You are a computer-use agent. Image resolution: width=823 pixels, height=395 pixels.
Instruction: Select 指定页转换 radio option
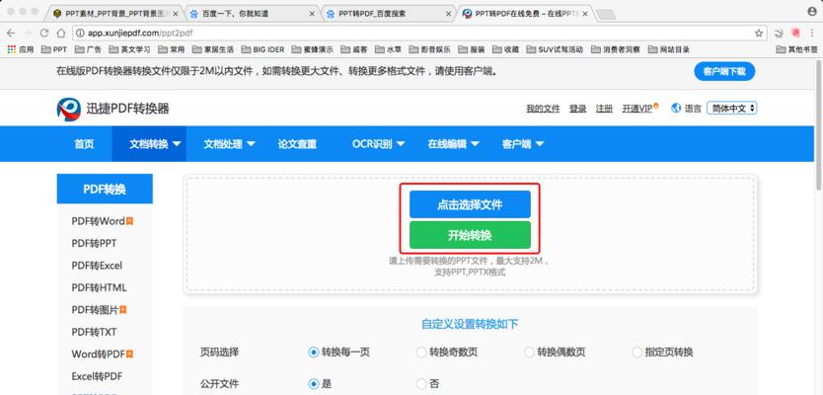click(x=636, y=352)
